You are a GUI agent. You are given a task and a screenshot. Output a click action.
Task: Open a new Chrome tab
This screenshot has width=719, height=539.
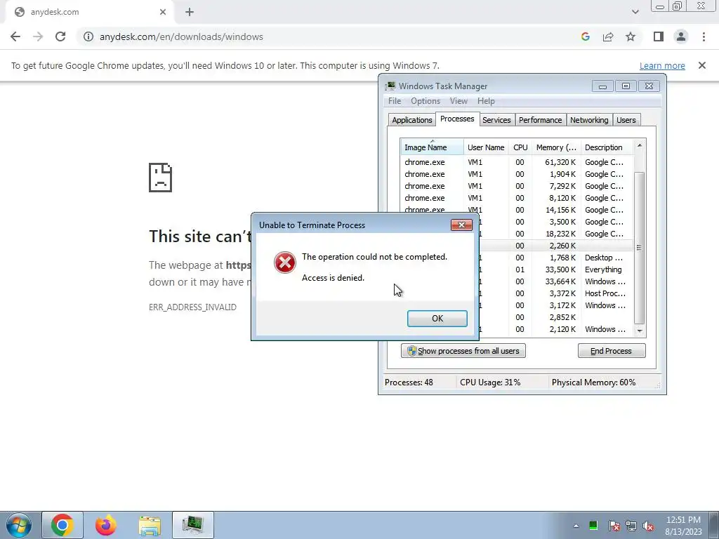(190, 12)
